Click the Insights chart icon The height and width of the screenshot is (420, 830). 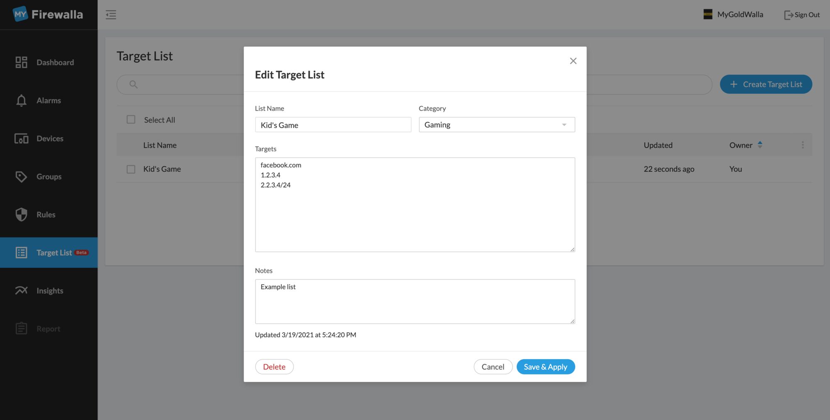click(x=21, y=291)
